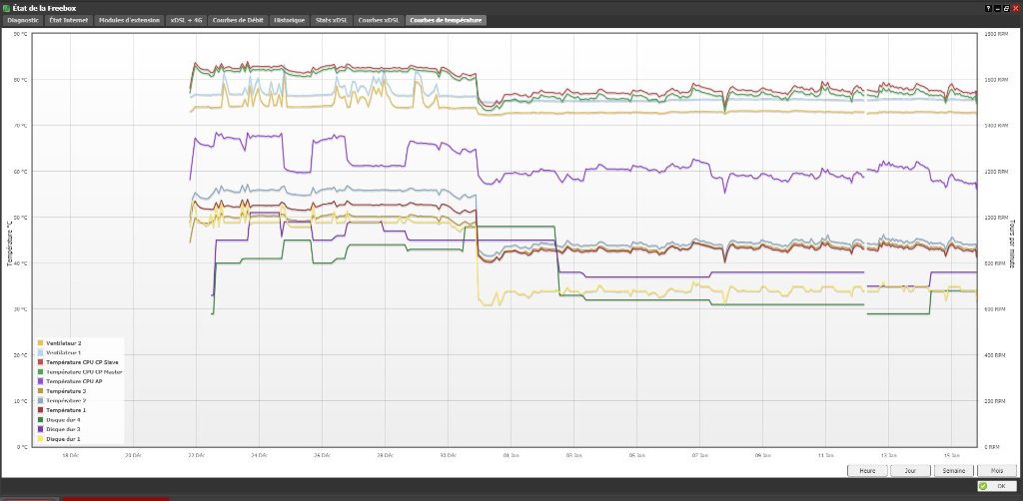Select the Courbes de température tab
Image resolution: width=1023 pixels, height=501 pixels.
coord(446,20)
